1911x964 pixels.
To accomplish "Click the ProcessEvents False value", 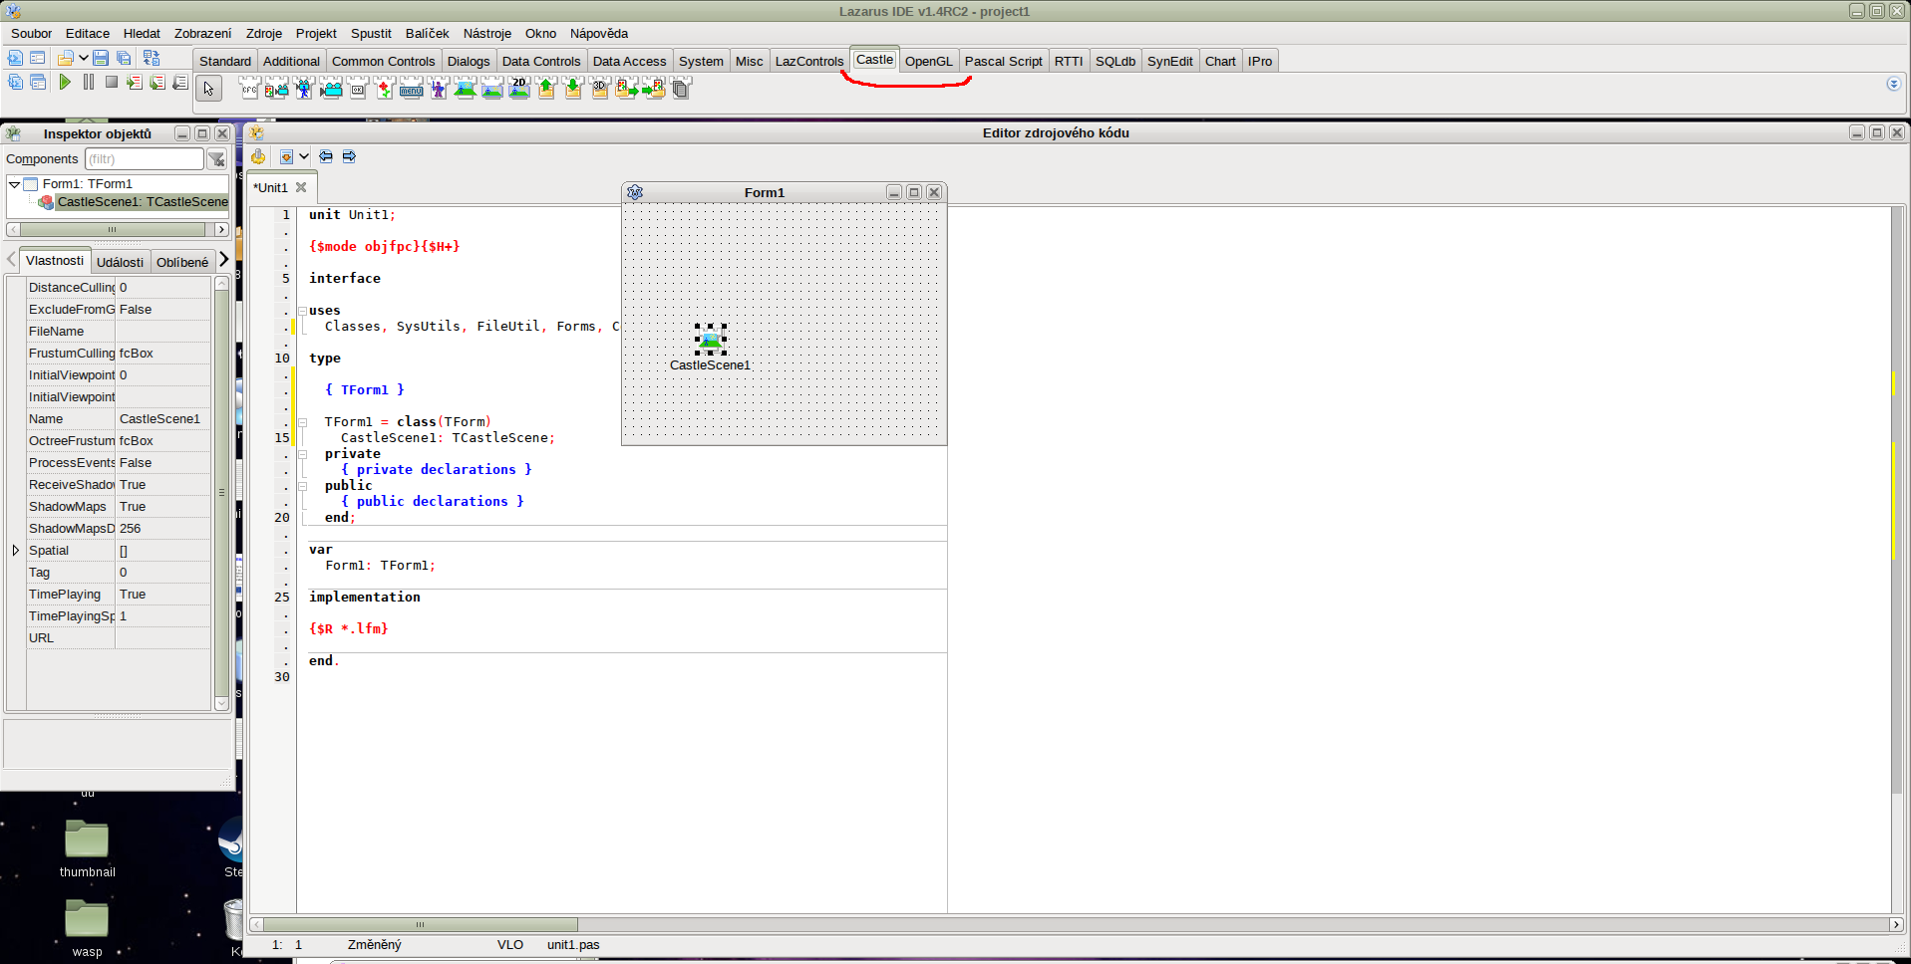I will [x=163, y=463].
